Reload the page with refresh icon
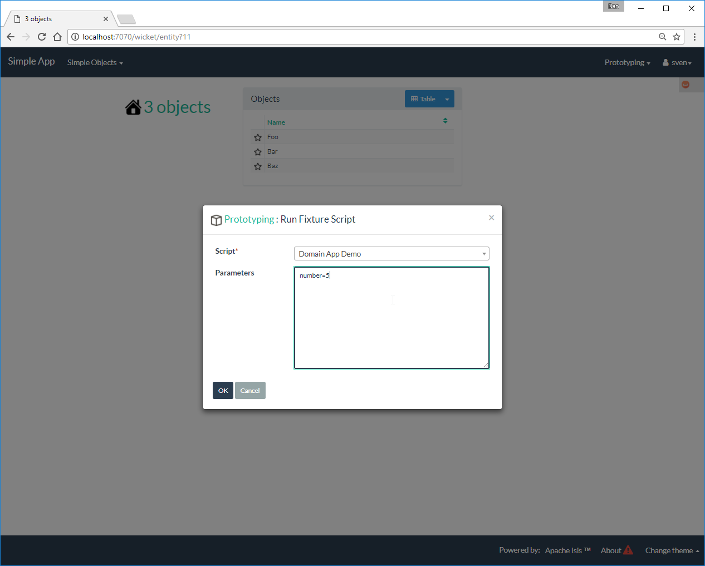 click(42, 37)
